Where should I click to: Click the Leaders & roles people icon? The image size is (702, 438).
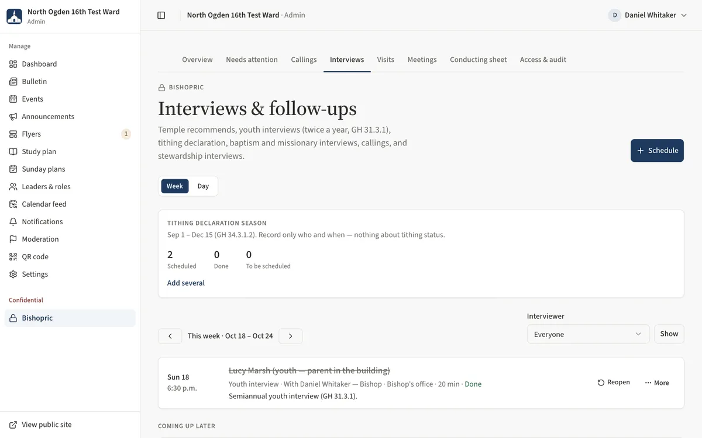click(x=13, y=186)
